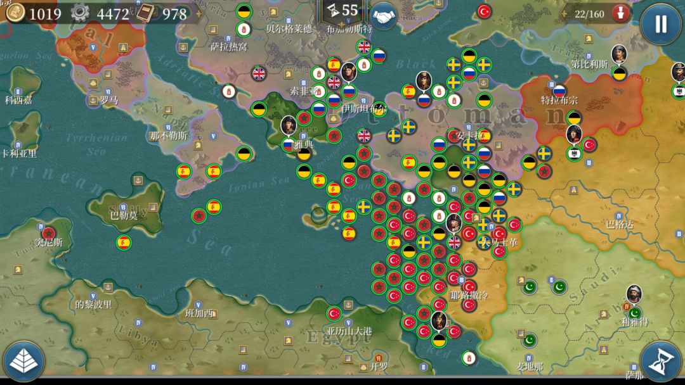
Task: Check the 22/160 population counter
Action: click(x=589, y=14)
